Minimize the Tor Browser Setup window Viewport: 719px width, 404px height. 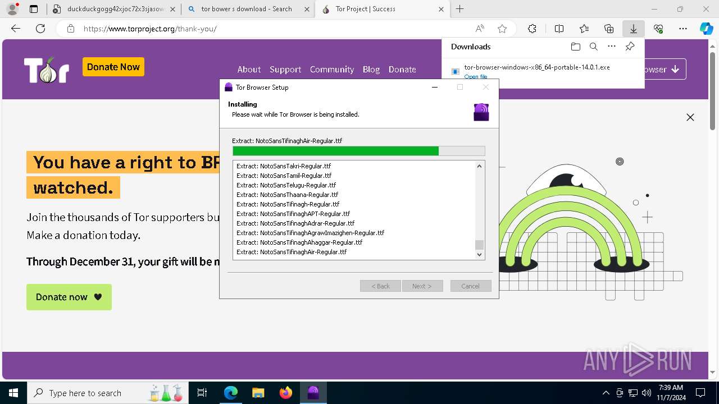[435, 87]
